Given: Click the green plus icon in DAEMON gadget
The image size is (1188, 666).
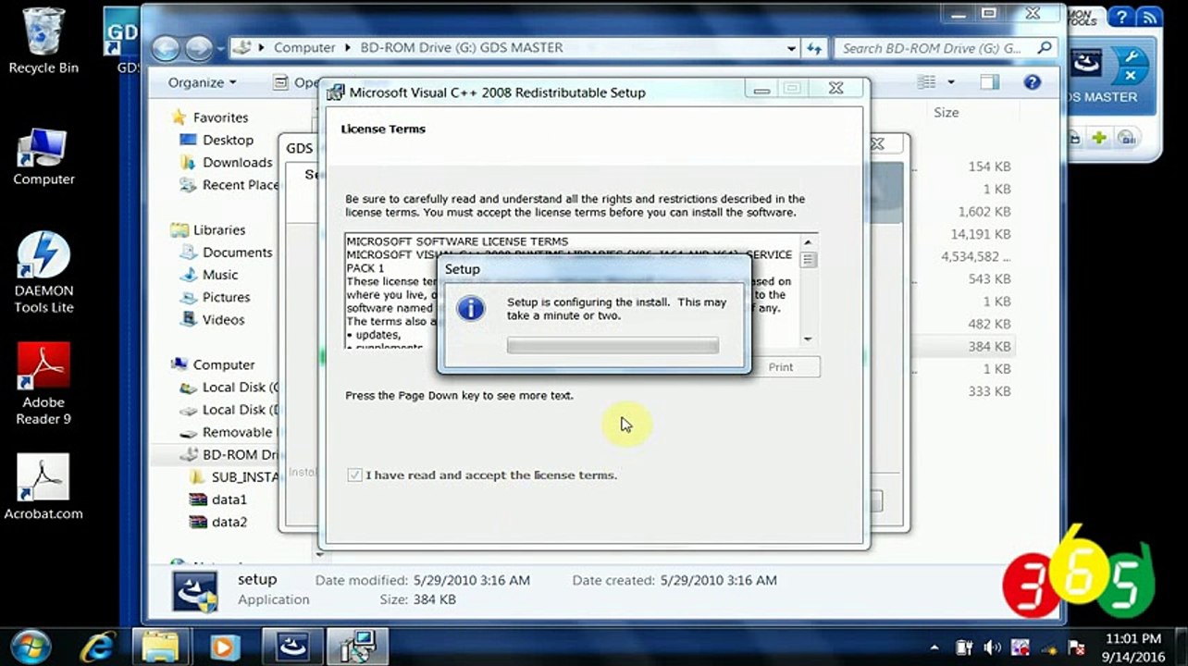Looking at the screenshot, I should [x=1099, y=138].
